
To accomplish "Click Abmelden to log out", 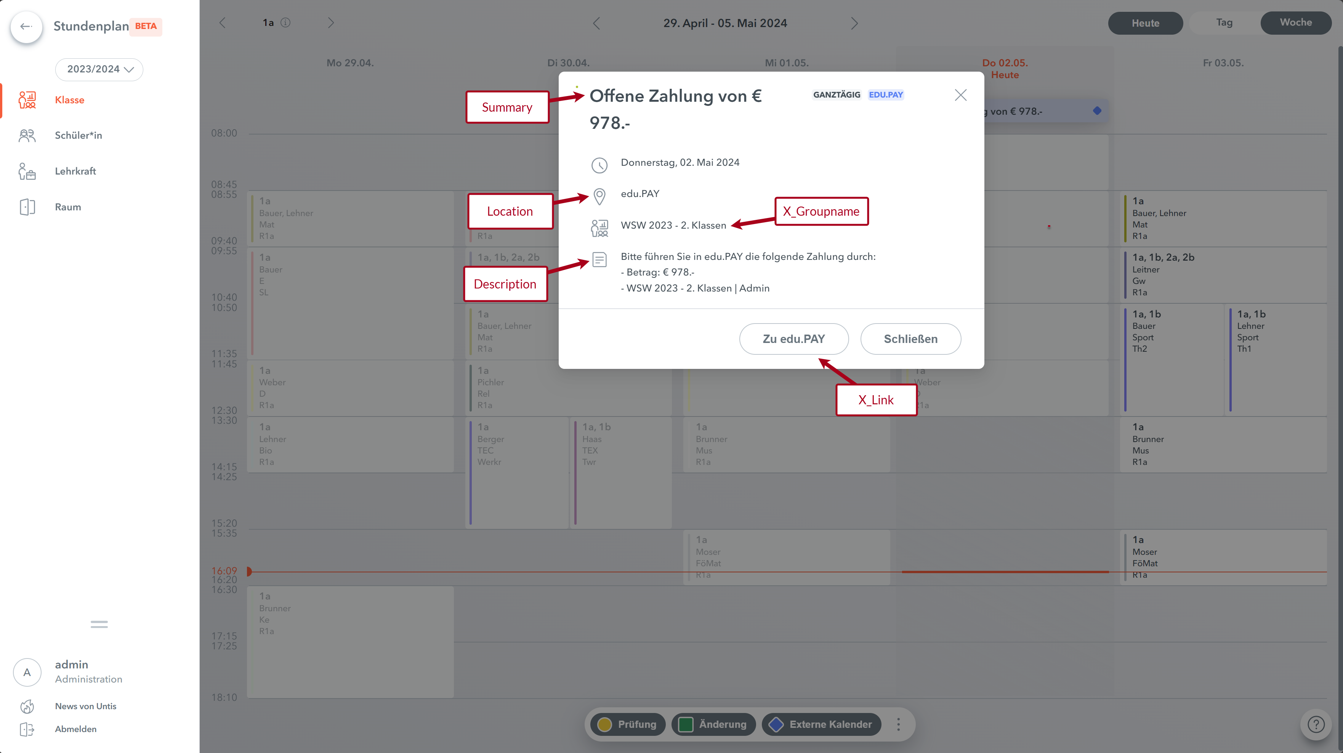I will 75,729.
